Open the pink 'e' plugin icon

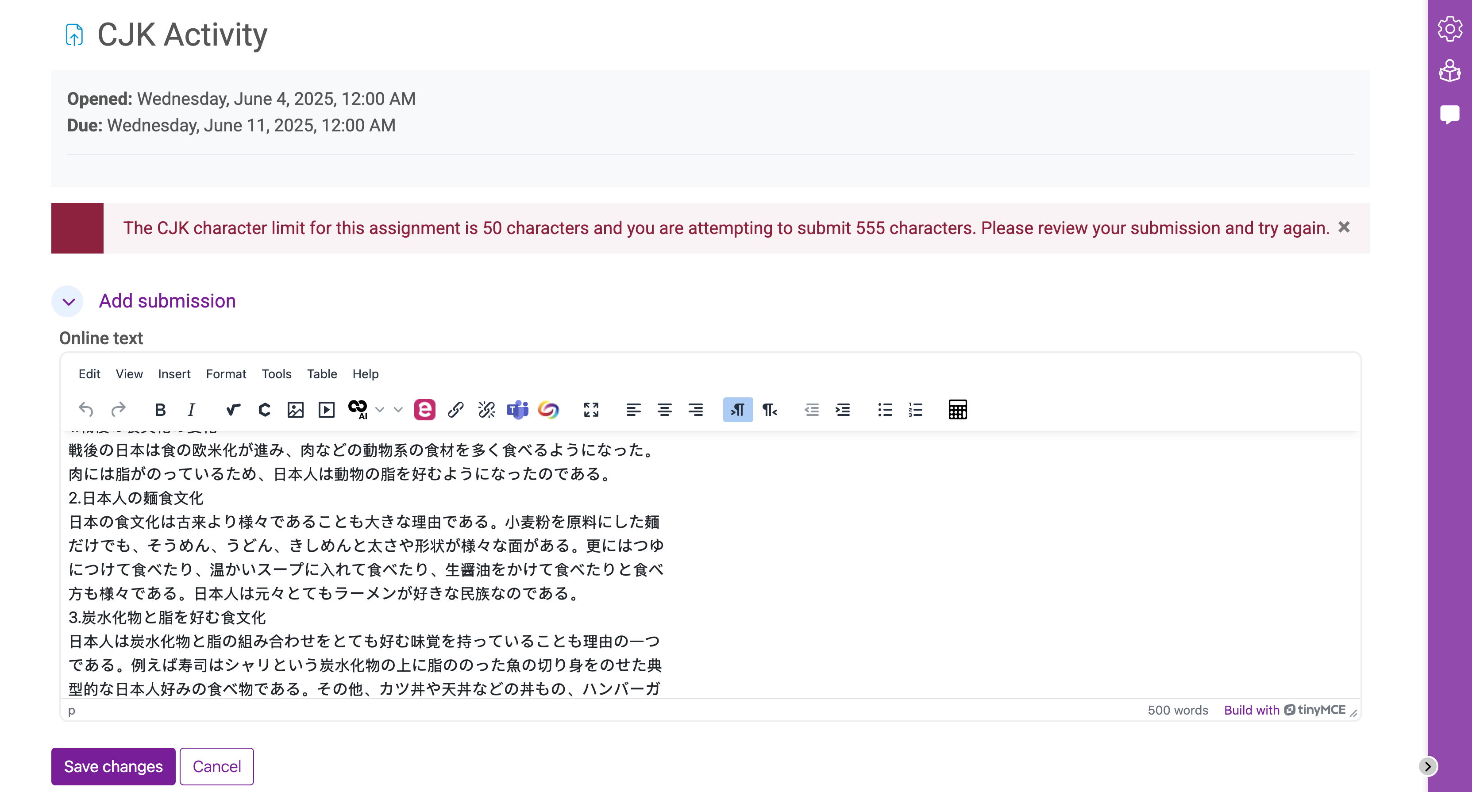[x=424, y=409]
